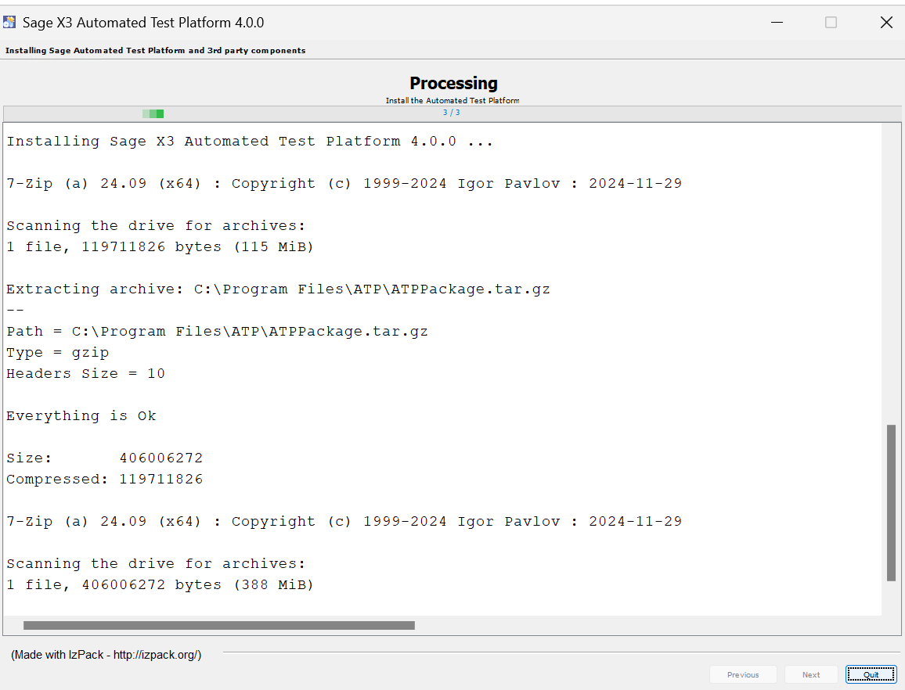
Task: Click window title 'Sage X3 Automated Test Platform 4.0.0'
Action: (143, 23)
